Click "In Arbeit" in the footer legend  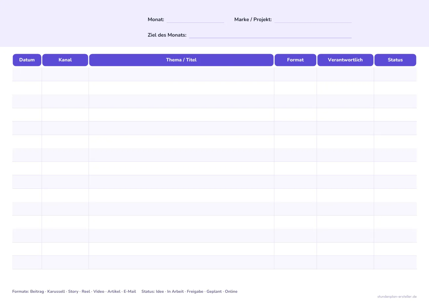click(x=175, y=291)
